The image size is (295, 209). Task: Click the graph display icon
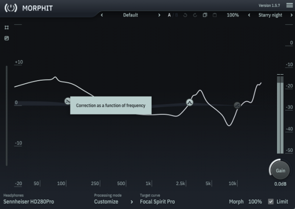pos(6,38)
